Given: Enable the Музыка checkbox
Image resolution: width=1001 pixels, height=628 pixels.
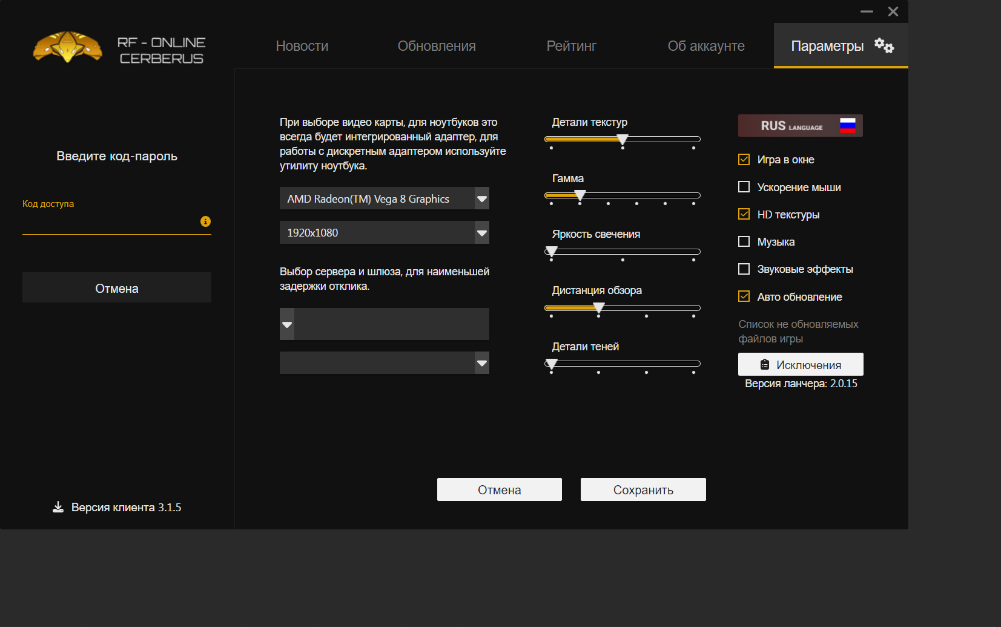Looking at the screenshot, I should point(744,241).
